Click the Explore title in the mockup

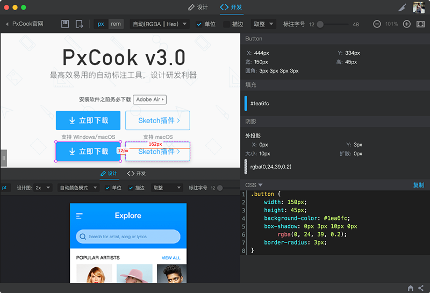128,216
